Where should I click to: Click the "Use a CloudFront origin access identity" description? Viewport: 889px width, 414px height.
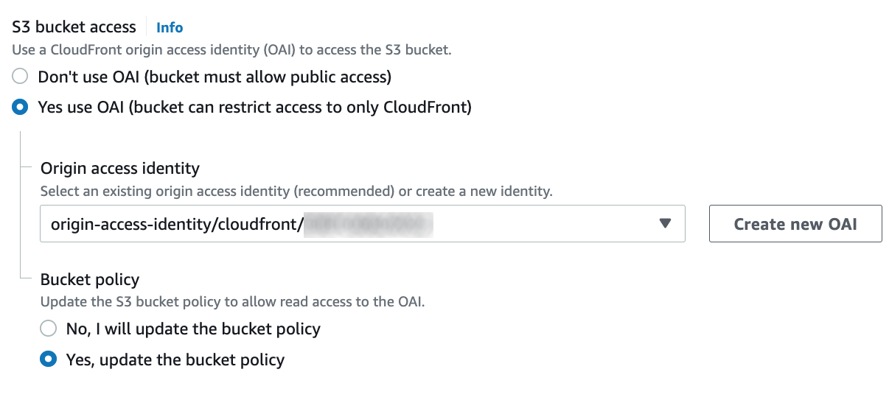point(231,50)
